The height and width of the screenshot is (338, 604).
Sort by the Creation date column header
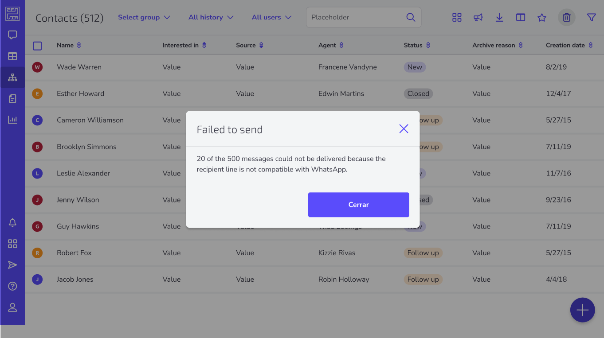[569, 45]
